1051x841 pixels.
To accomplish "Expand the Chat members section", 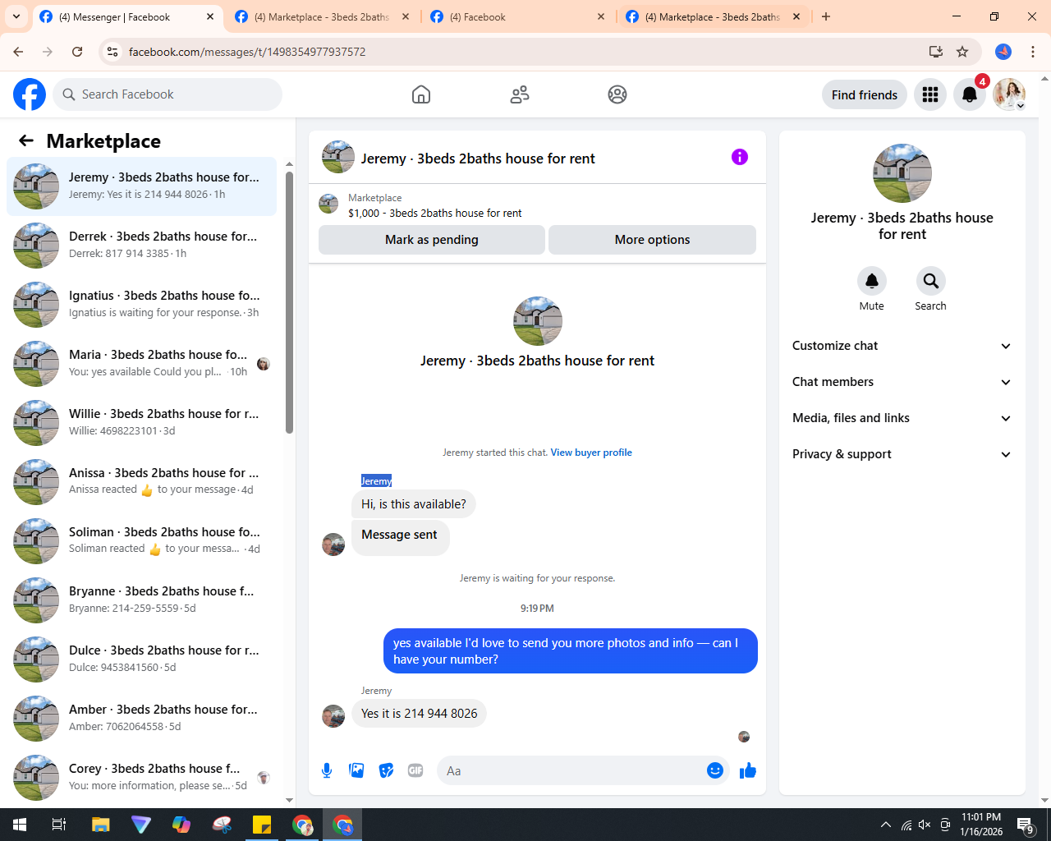I will [x=902, y=382].
